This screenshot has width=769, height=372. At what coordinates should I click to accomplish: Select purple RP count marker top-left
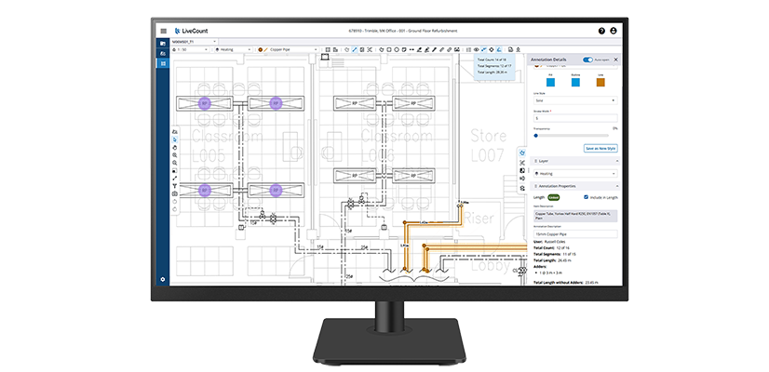tap(205, 103)
